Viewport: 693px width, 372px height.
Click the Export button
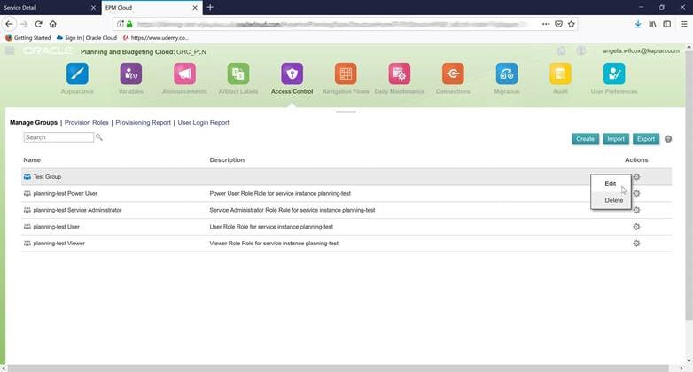pos(646,139)
